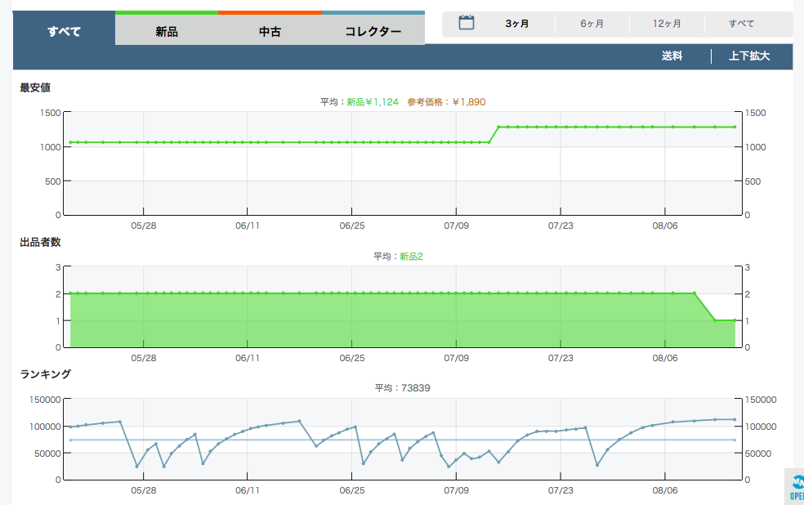Open the コレクター tab
Image resolution: width=804 pixels, height=505 pixels.
click(x=373, y=32)
